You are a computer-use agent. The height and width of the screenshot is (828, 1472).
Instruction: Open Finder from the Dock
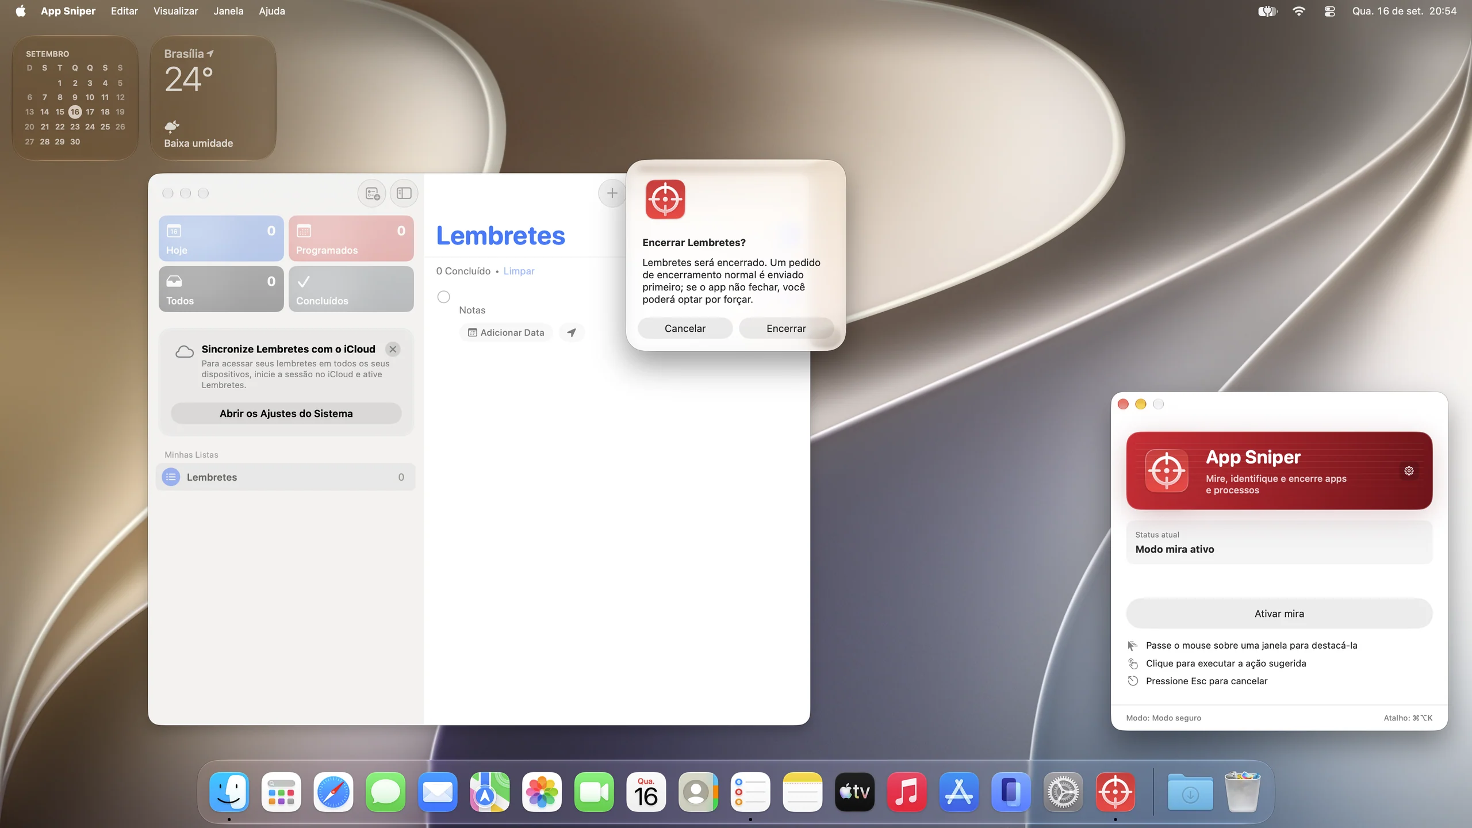[229, 792]
